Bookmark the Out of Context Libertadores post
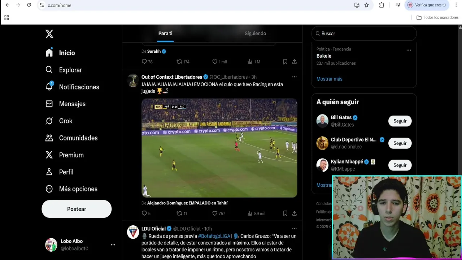This screenshot has width=462, height=260. [285, 213]
